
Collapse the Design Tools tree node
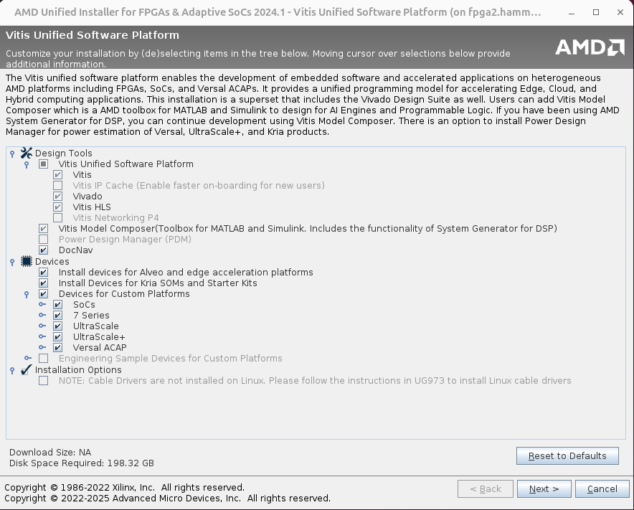12,154
